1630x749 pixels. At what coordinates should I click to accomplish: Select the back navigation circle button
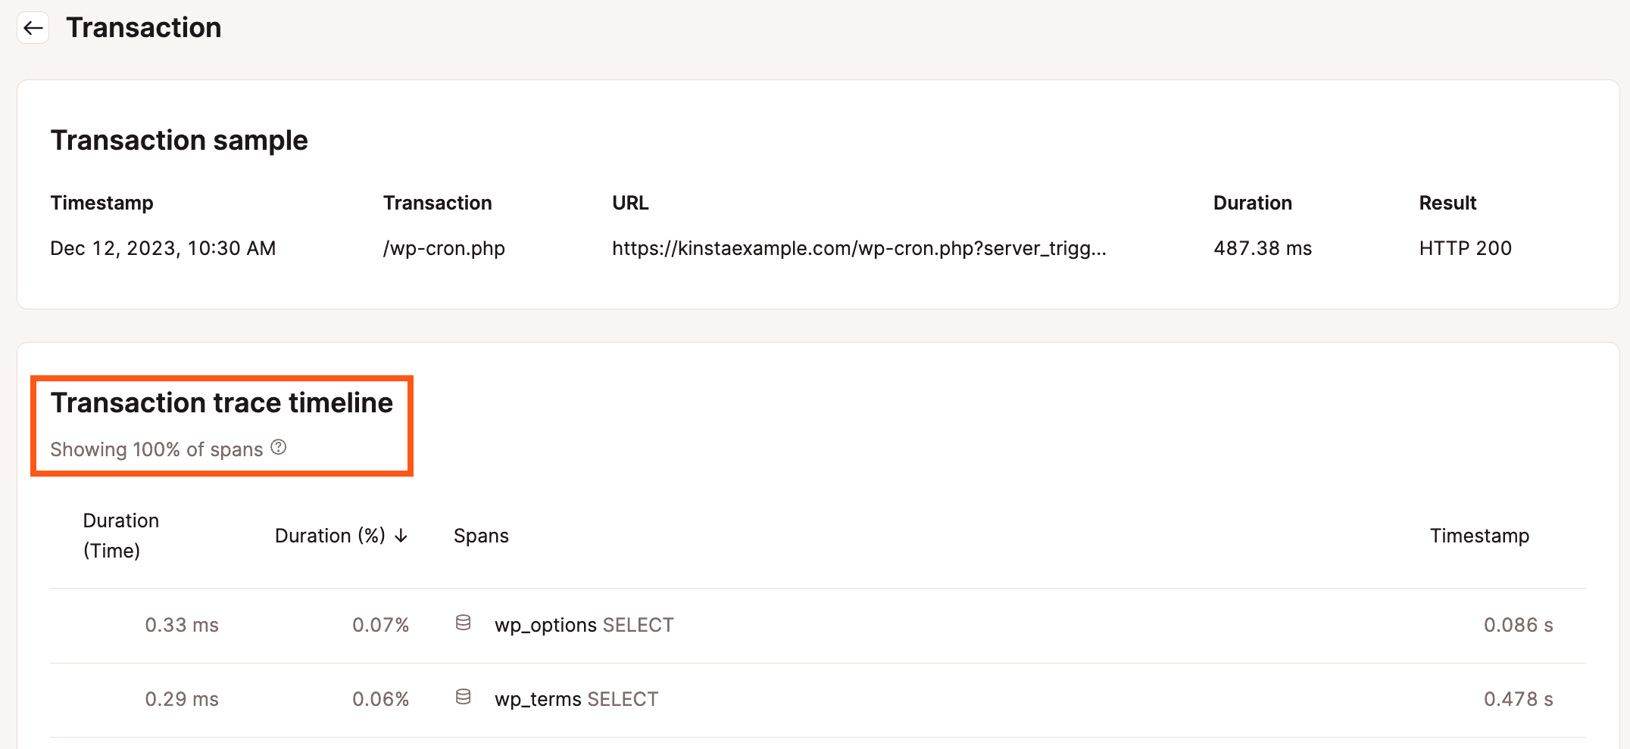point(33,28)
